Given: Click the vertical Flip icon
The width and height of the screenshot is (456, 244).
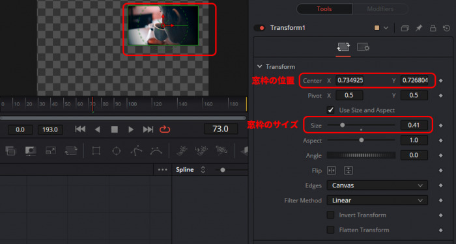Looking at the screenshot, I should pos(348,170).
